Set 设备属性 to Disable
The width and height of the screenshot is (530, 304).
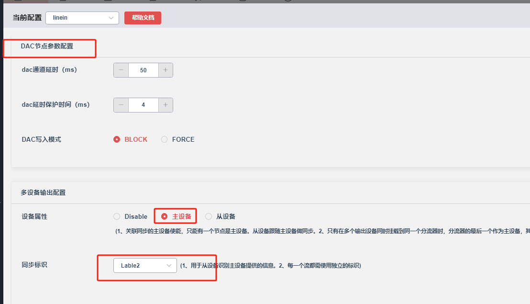point(131,216)
